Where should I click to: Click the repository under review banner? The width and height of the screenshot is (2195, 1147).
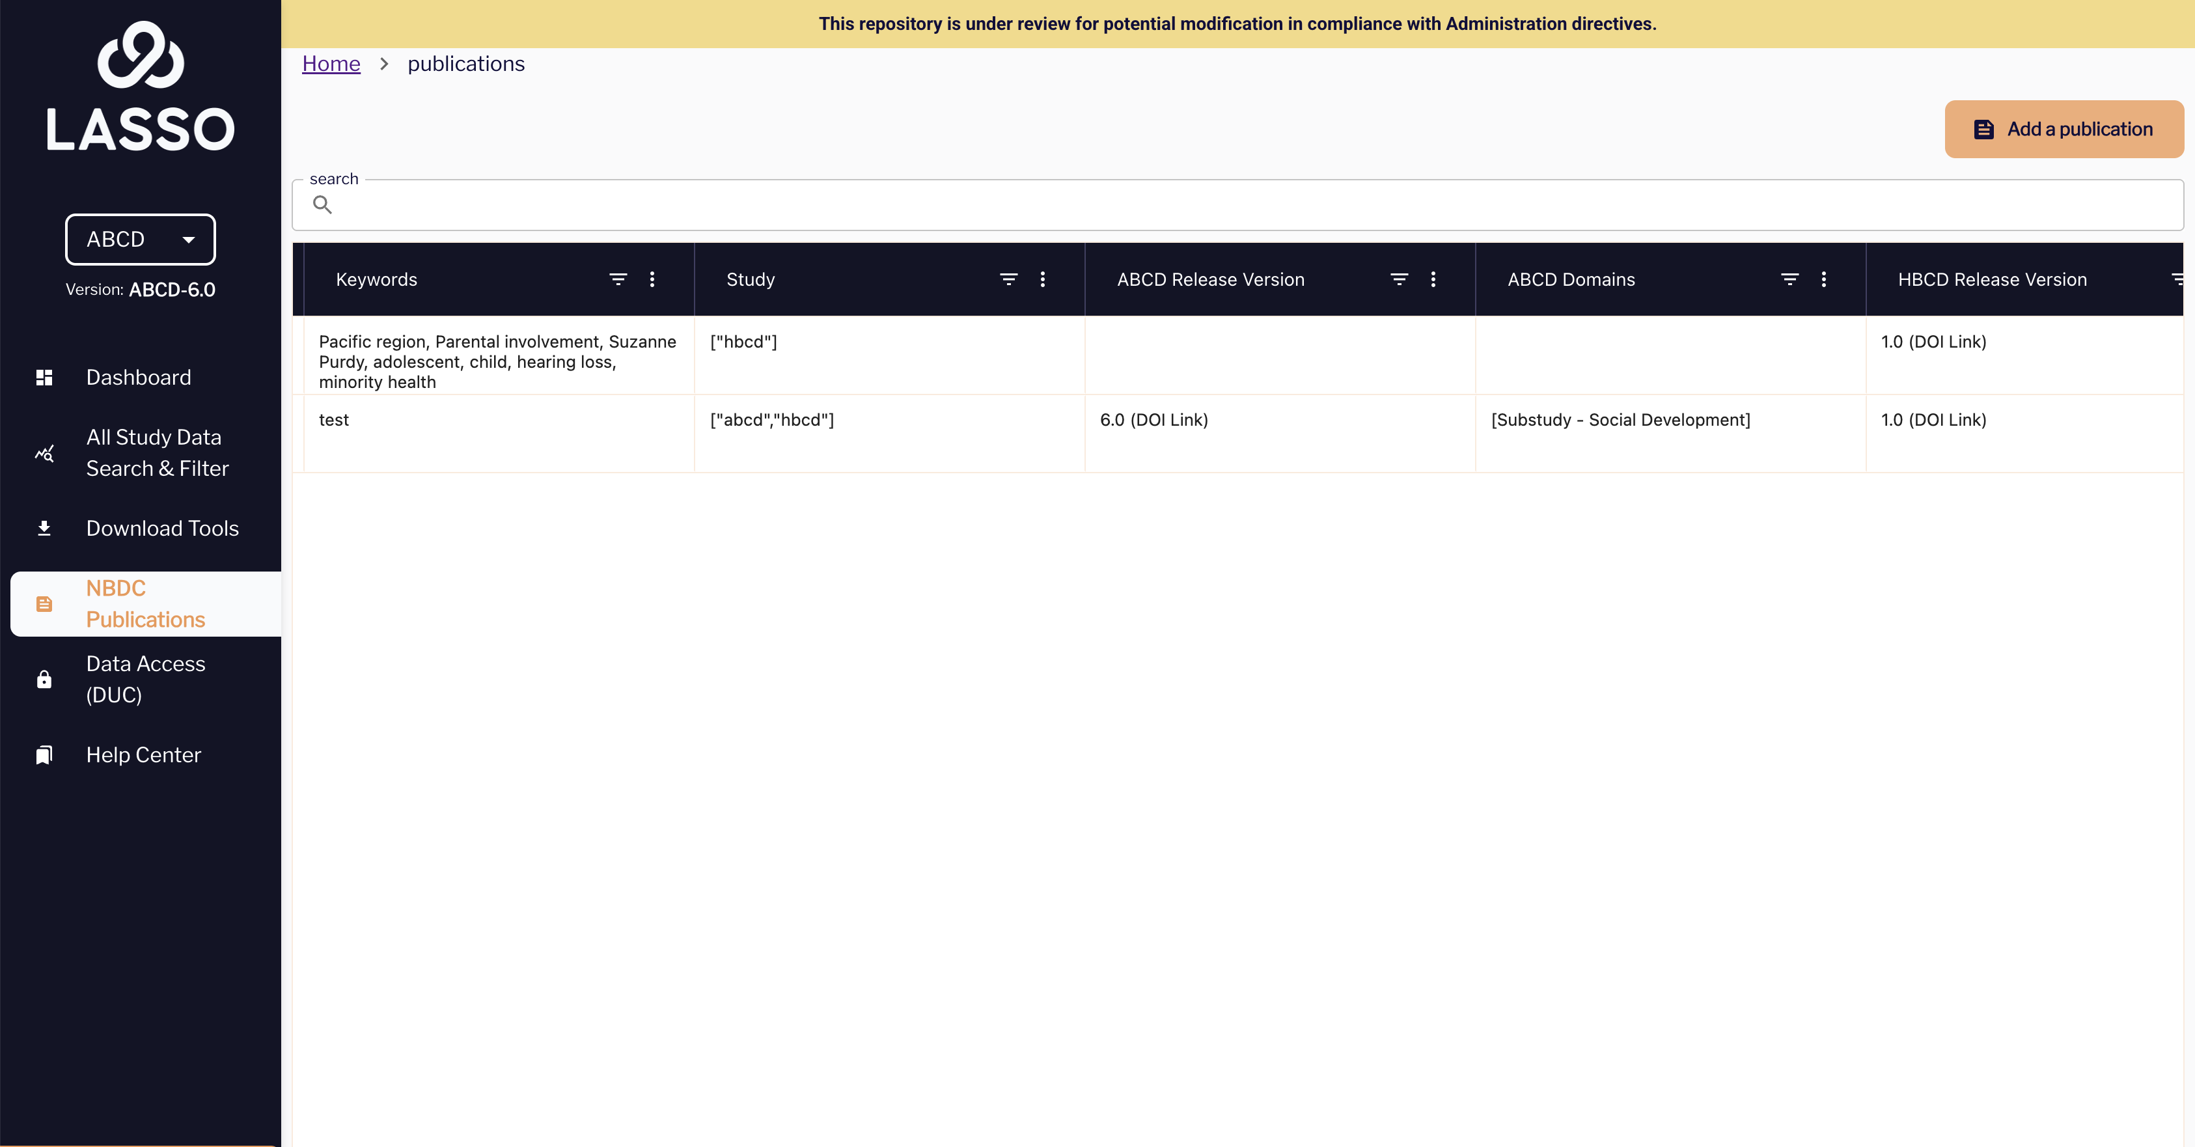[x=1237, y=24]
